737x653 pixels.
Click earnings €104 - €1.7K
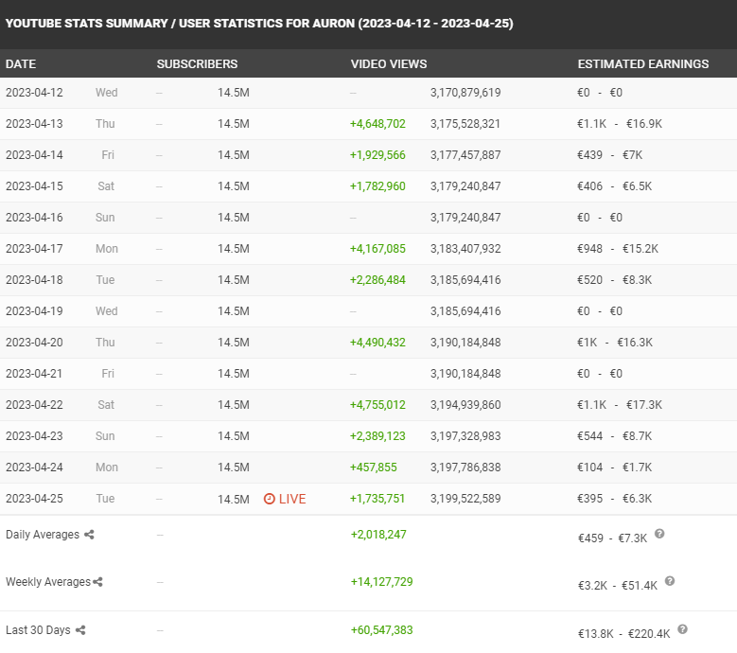(614, 468)
